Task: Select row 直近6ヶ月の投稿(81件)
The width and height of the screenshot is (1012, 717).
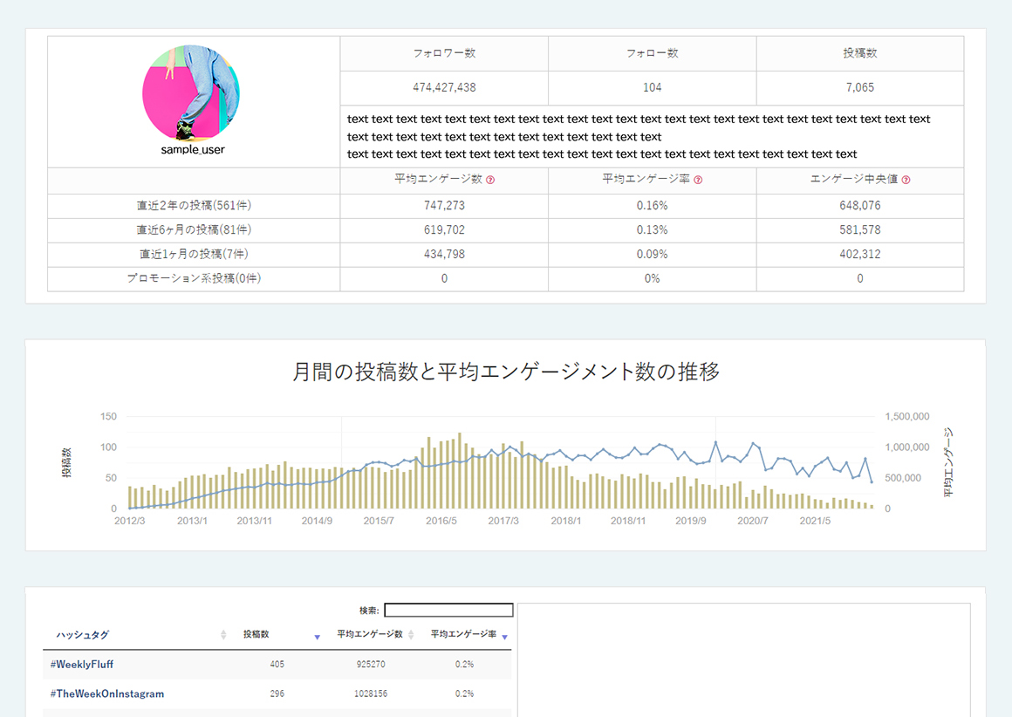Action: tap(194, 230)
